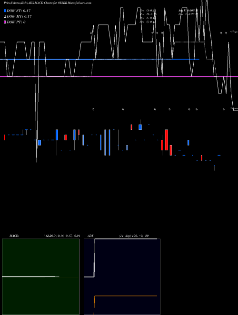This screenshot has height=315, width=238.
Task: Click the '<Tops' marker label at right edge
Action: [234, 32]
